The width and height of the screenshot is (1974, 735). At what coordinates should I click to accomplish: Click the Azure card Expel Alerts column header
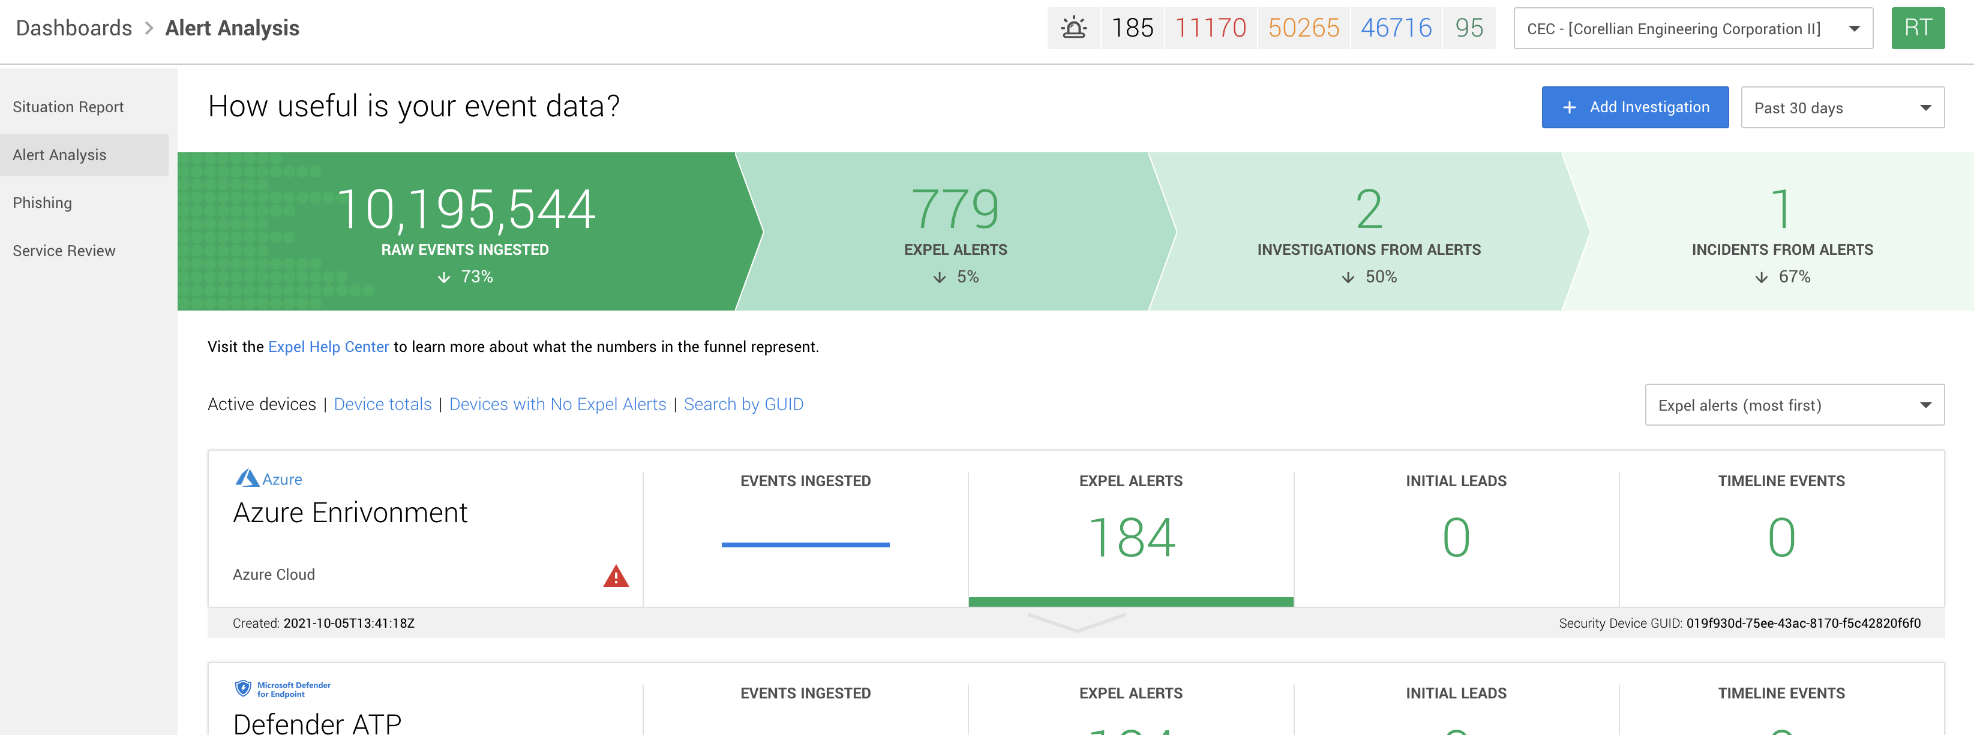click(x=1131, y=481)
